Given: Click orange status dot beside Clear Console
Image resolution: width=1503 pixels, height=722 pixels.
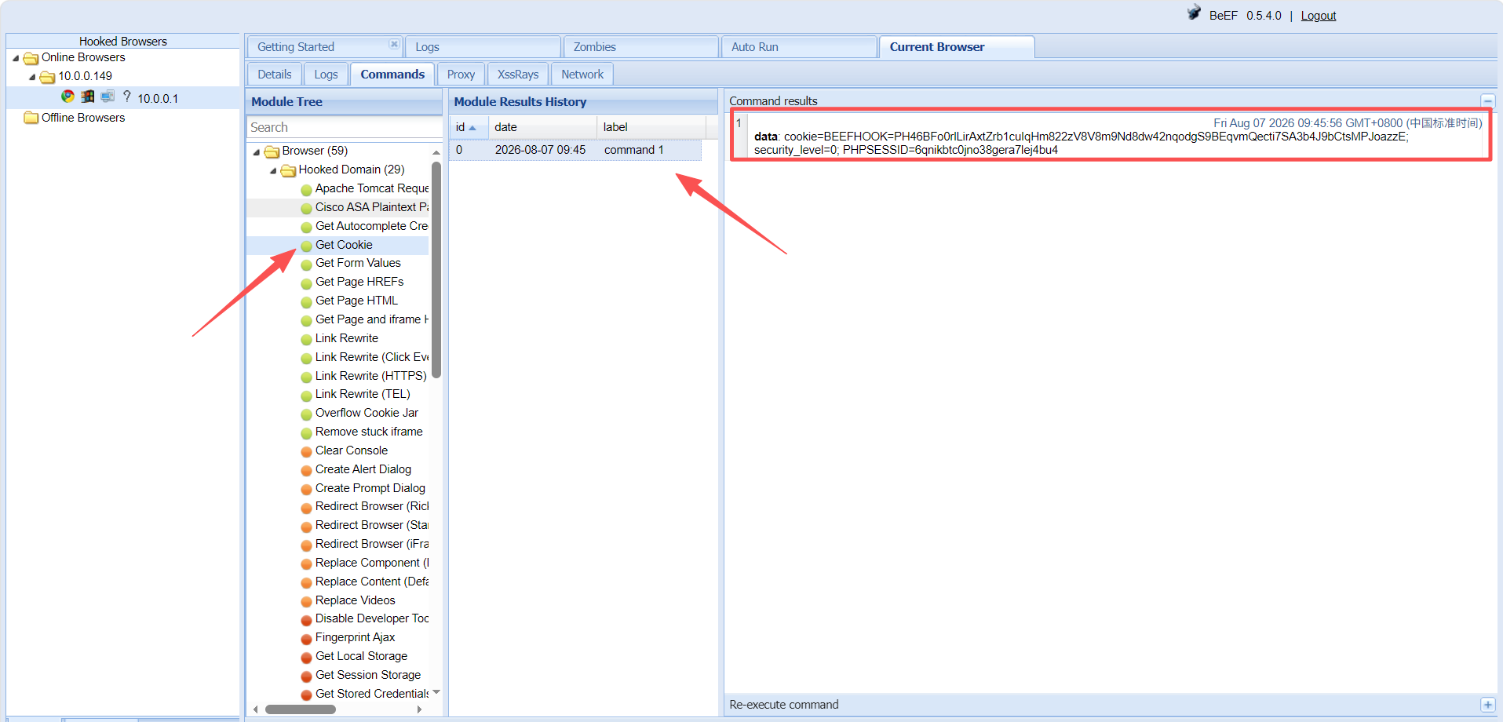Looking at the screenshot, I should pyautogui.click(x=307, y=451).
